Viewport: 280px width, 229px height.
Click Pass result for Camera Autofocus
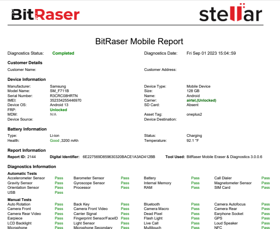pos(266,204)
